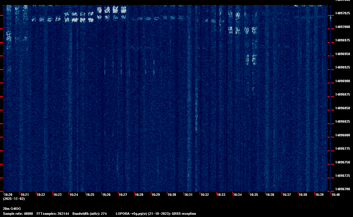This screenshot has height=217, width=353.
Task: Click the Sample rate: 48000 text
Action: [x=18, y=214]
